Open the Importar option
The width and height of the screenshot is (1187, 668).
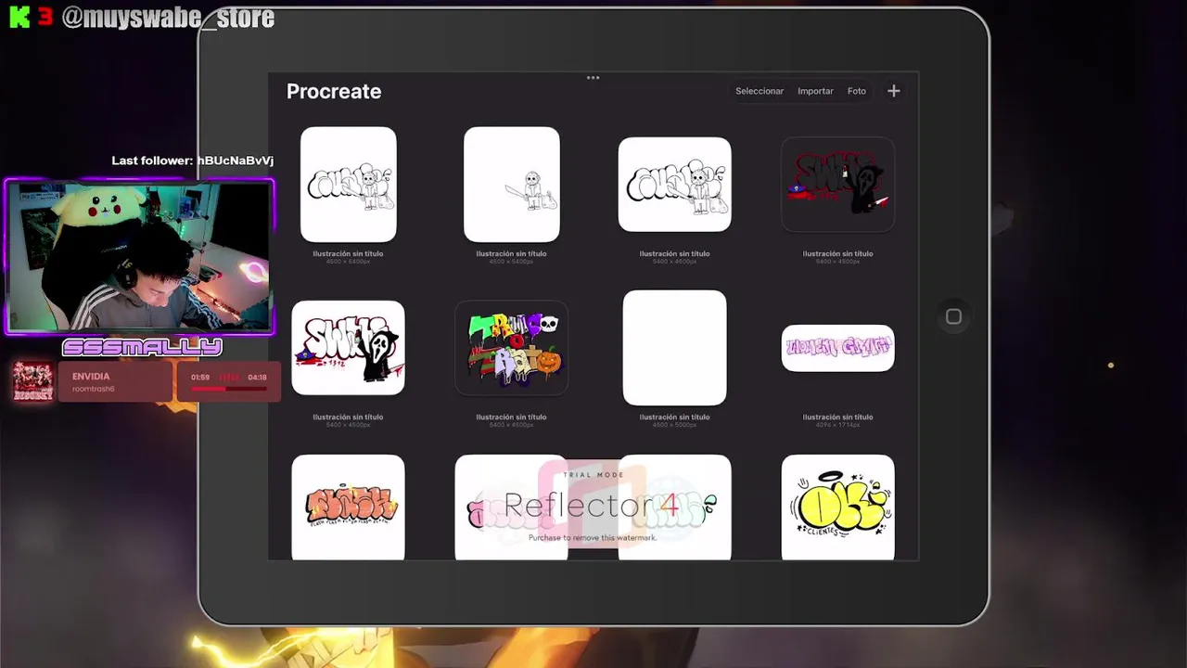point(815,91)
